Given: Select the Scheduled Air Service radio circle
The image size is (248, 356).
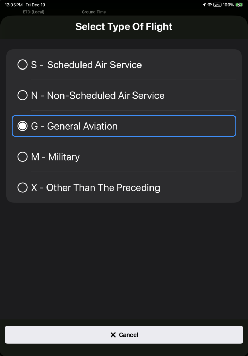Looking at the screenshot, I should (x=23, y=65).
